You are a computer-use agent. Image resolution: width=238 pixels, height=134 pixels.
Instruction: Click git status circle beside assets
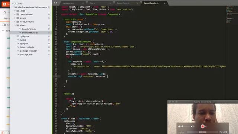(49, 18)
